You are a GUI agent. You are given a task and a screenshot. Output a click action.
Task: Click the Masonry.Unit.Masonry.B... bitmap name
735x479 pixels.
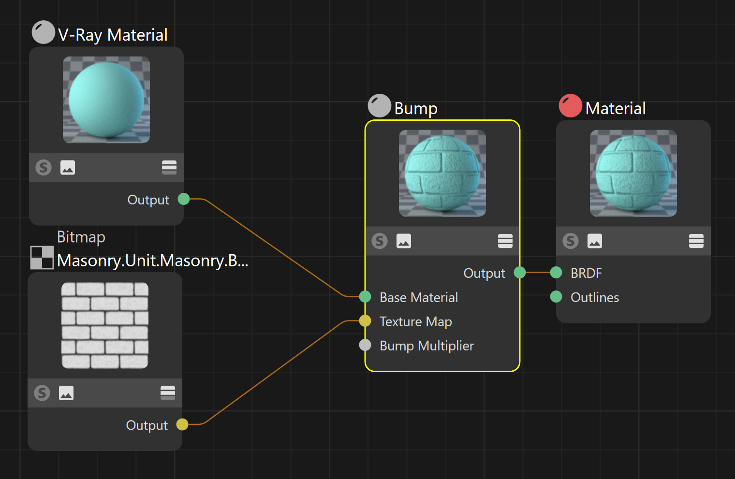pyautogui.click(x=152, y=261)
